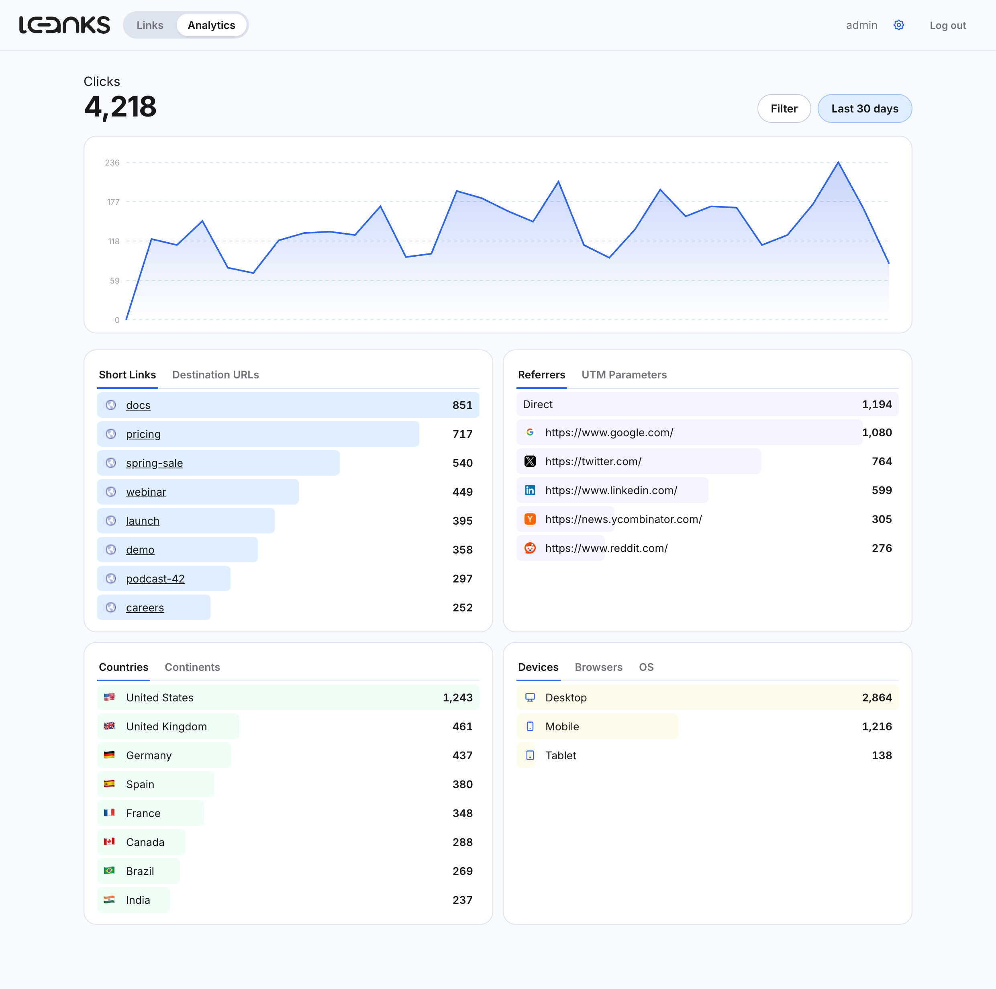Select the Analytics view
The height and width of the screenshot is (989, 996).
(211, 25)
